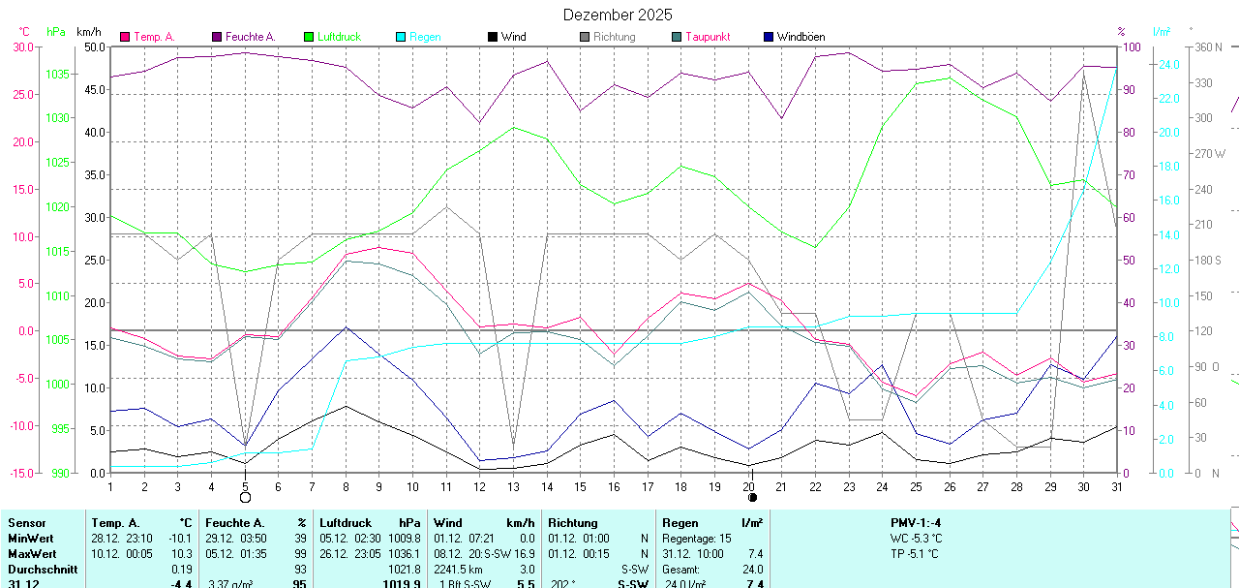Click day 15 on the x-axis
1239x588 pixels.
pos(580,485)
